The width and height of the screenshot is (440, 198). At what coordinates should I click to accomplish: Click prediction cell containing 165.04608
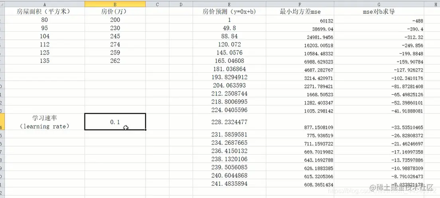click(x=229, y=60)
